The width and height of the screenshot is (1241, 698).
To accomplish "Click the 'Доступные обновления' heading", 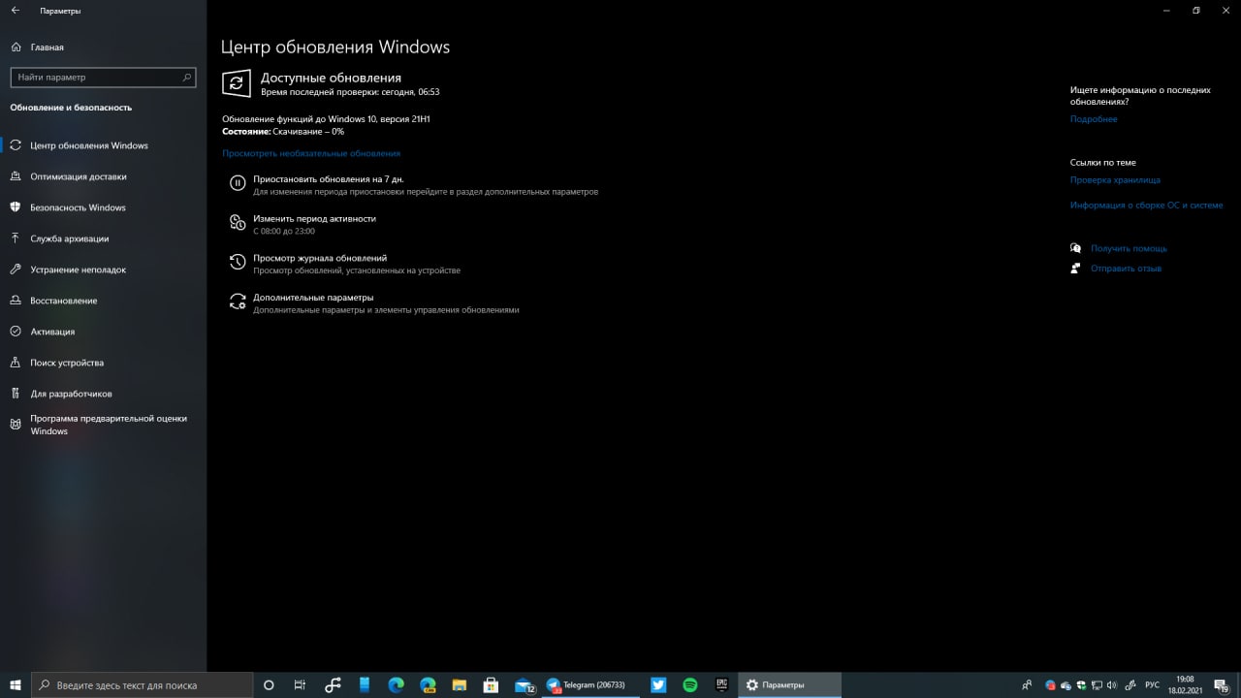I will tap(331, 78).
